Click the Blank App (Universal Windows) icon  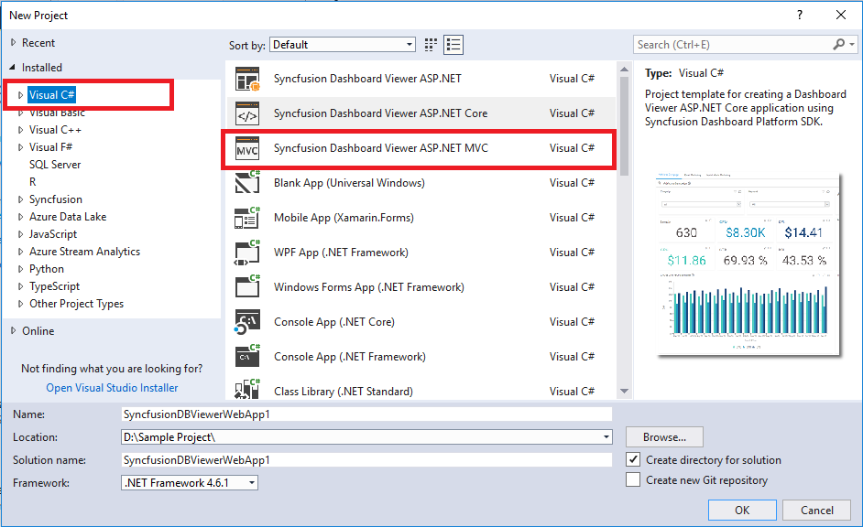click(247, 183)
